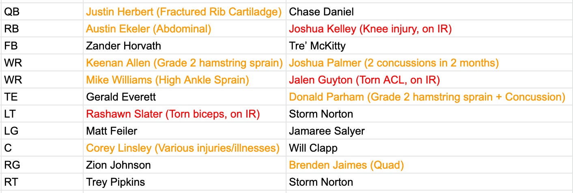Select Brenden Jaimes (Quad) cell

point(346,165)
